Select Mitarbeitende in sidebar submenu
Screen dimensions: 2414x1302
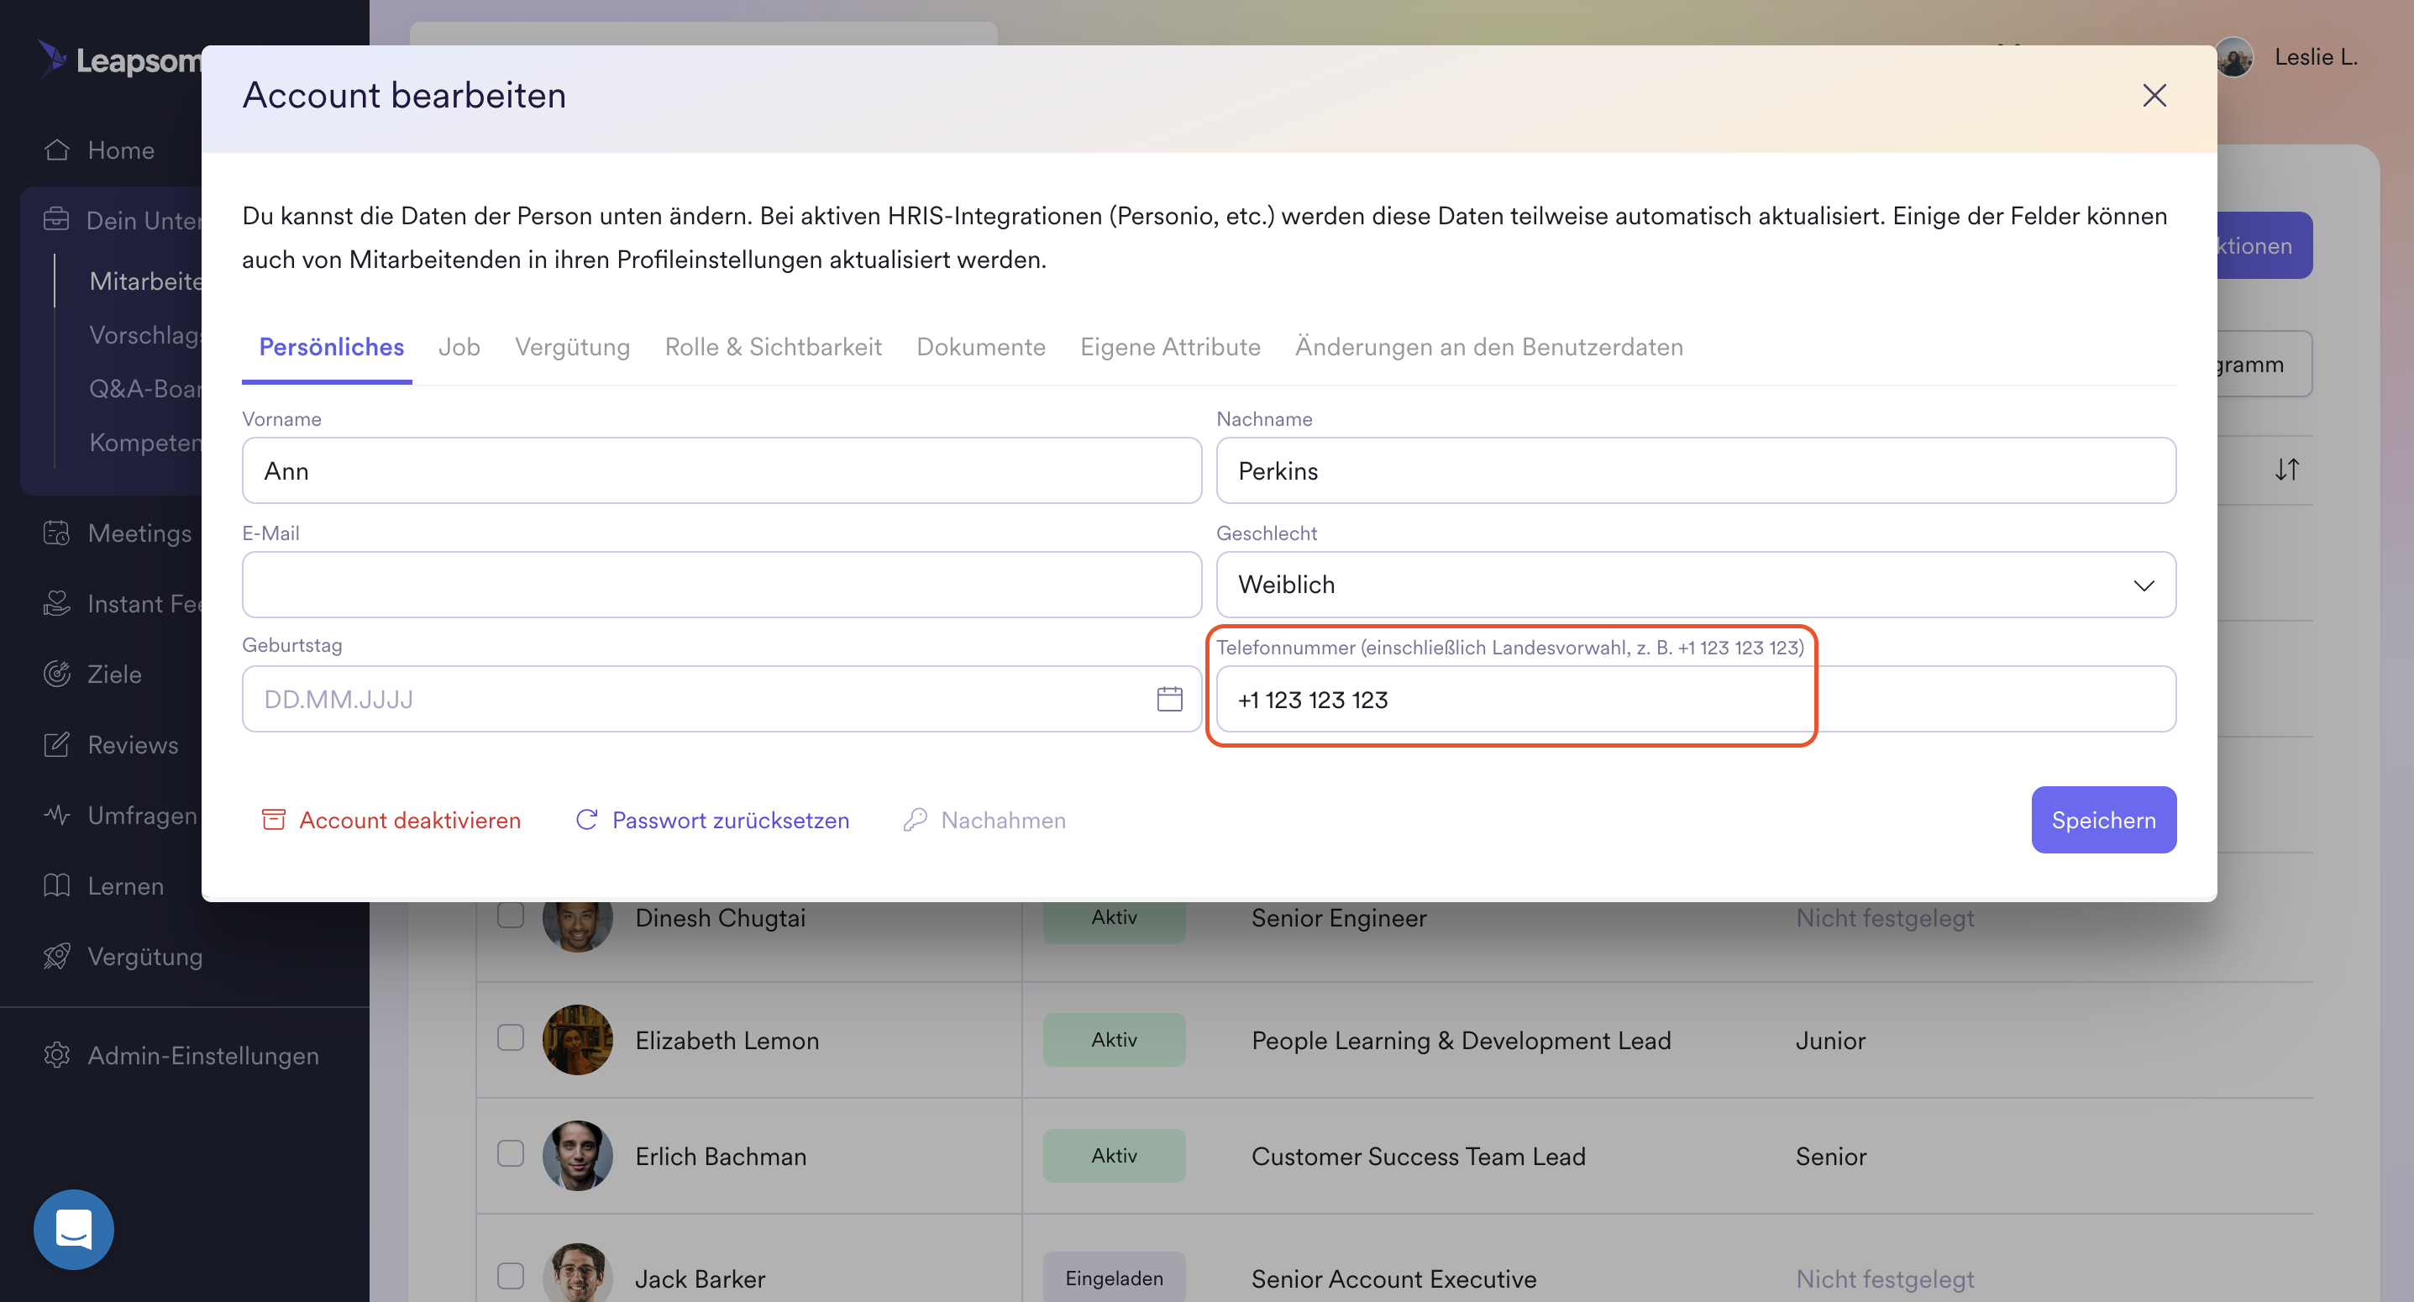coord(145,281)
